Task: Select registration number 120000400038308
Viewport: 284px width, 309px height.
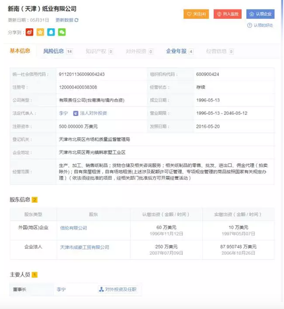Action: click(78, 87)
